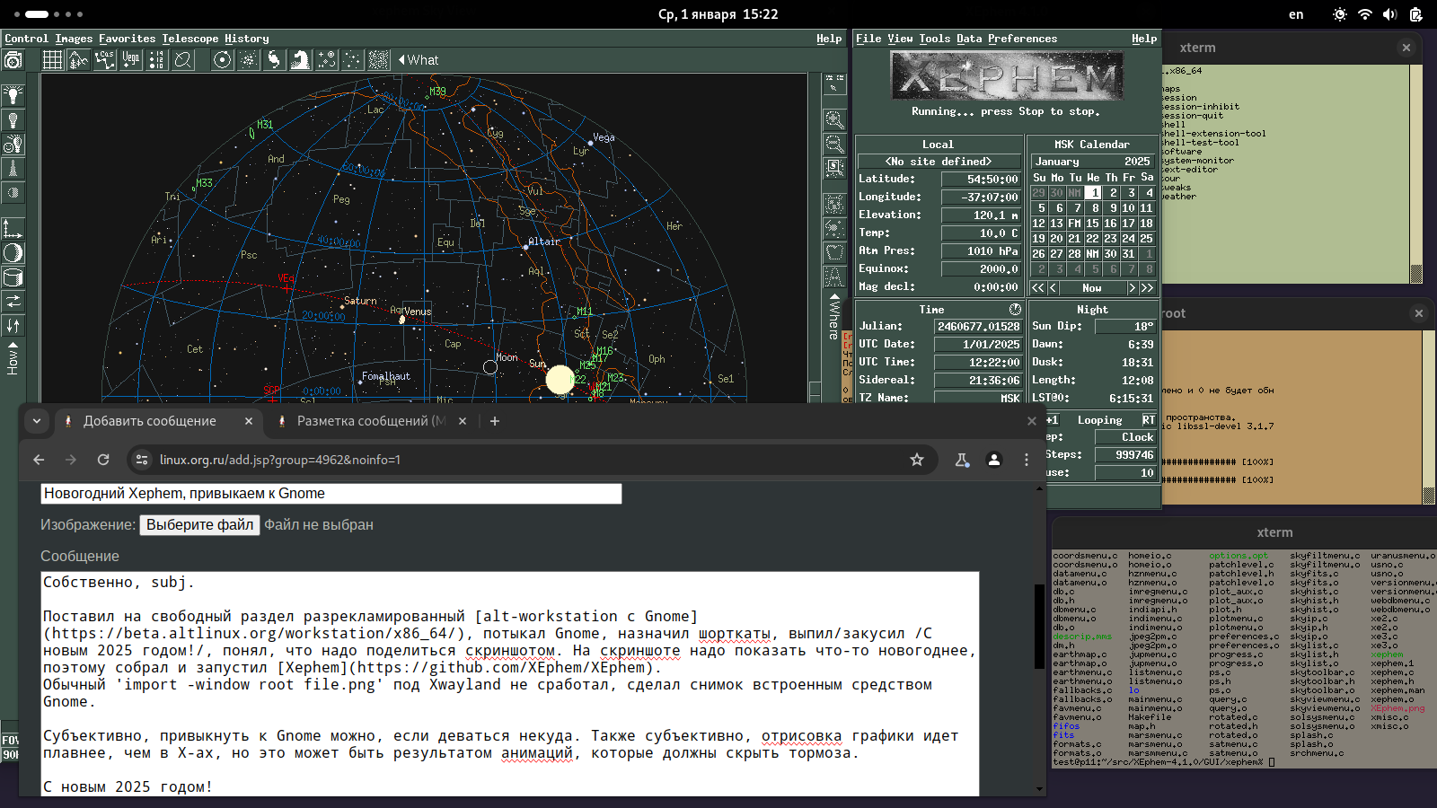Switch to Разметка сообщений browser tab
The width and height of the screenshot is (1437, 808).
371,421
